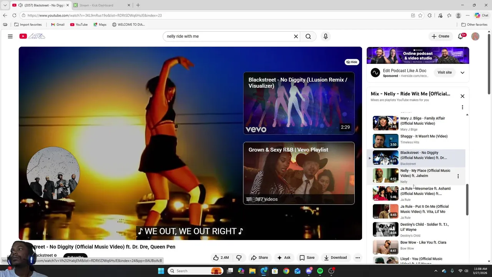Click the browser address bar URL
Screen dimensions: 492x277
[95, 15]
